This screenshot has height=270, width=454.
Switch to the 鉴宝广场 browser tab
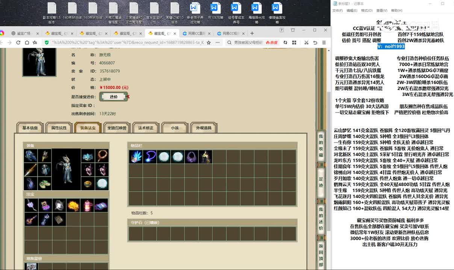pos(25,33)
